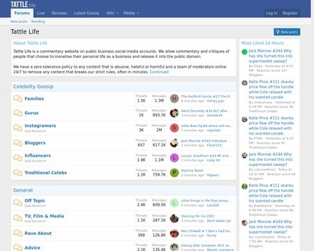Open the Traditional Celebs forum title
314x251 pixels.
click(x=45, y=173)
